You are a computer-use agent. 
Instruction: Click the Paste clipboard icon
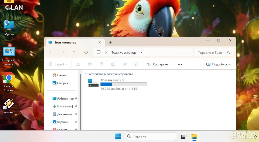click(101, 64)
